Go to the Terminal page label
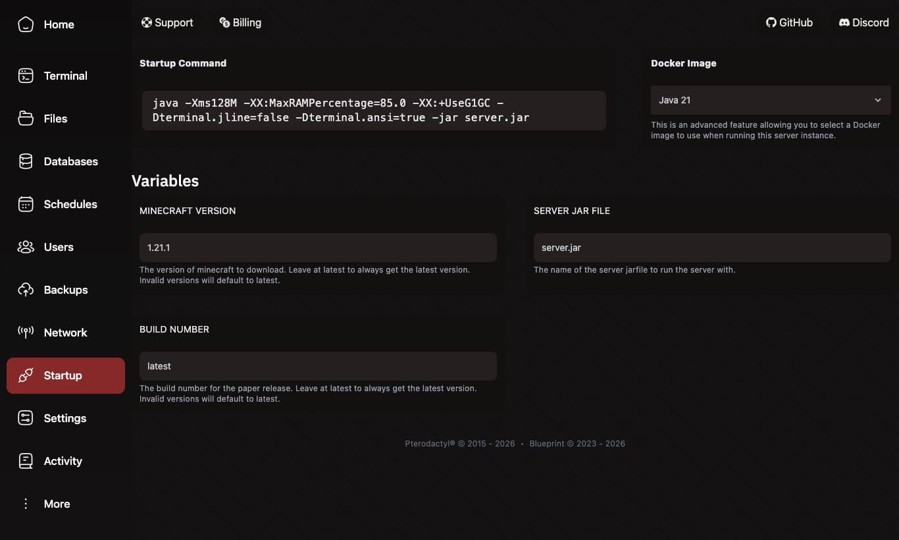This screenshot has width=899, height=540. [66, 76]
